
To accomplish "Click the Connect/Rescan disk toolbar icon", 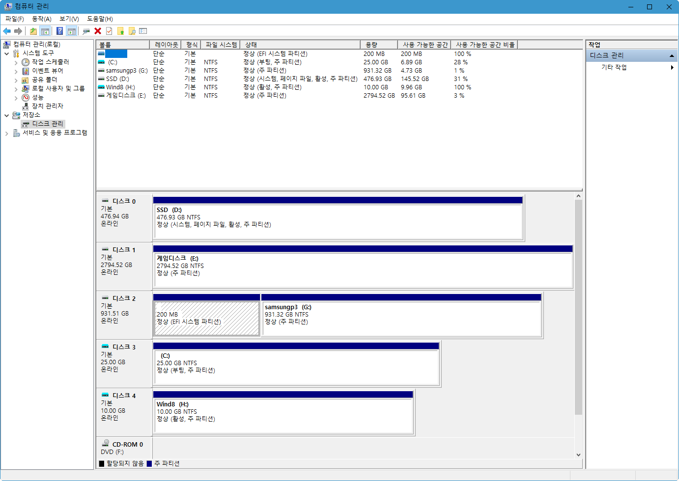I will coord(86,31).
